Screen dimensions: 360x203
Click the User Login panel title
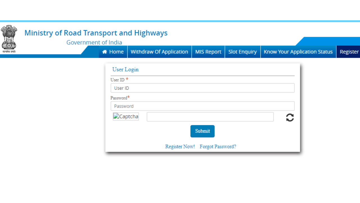(x=125, y=69)
